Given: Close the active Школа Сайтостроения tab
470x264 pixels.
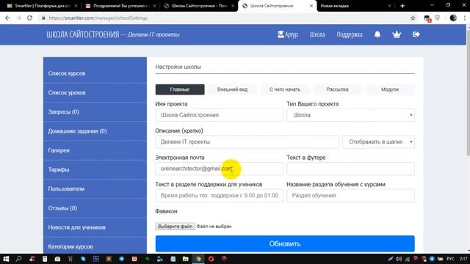Looking at the screenshot, I should tap(311, 6).
